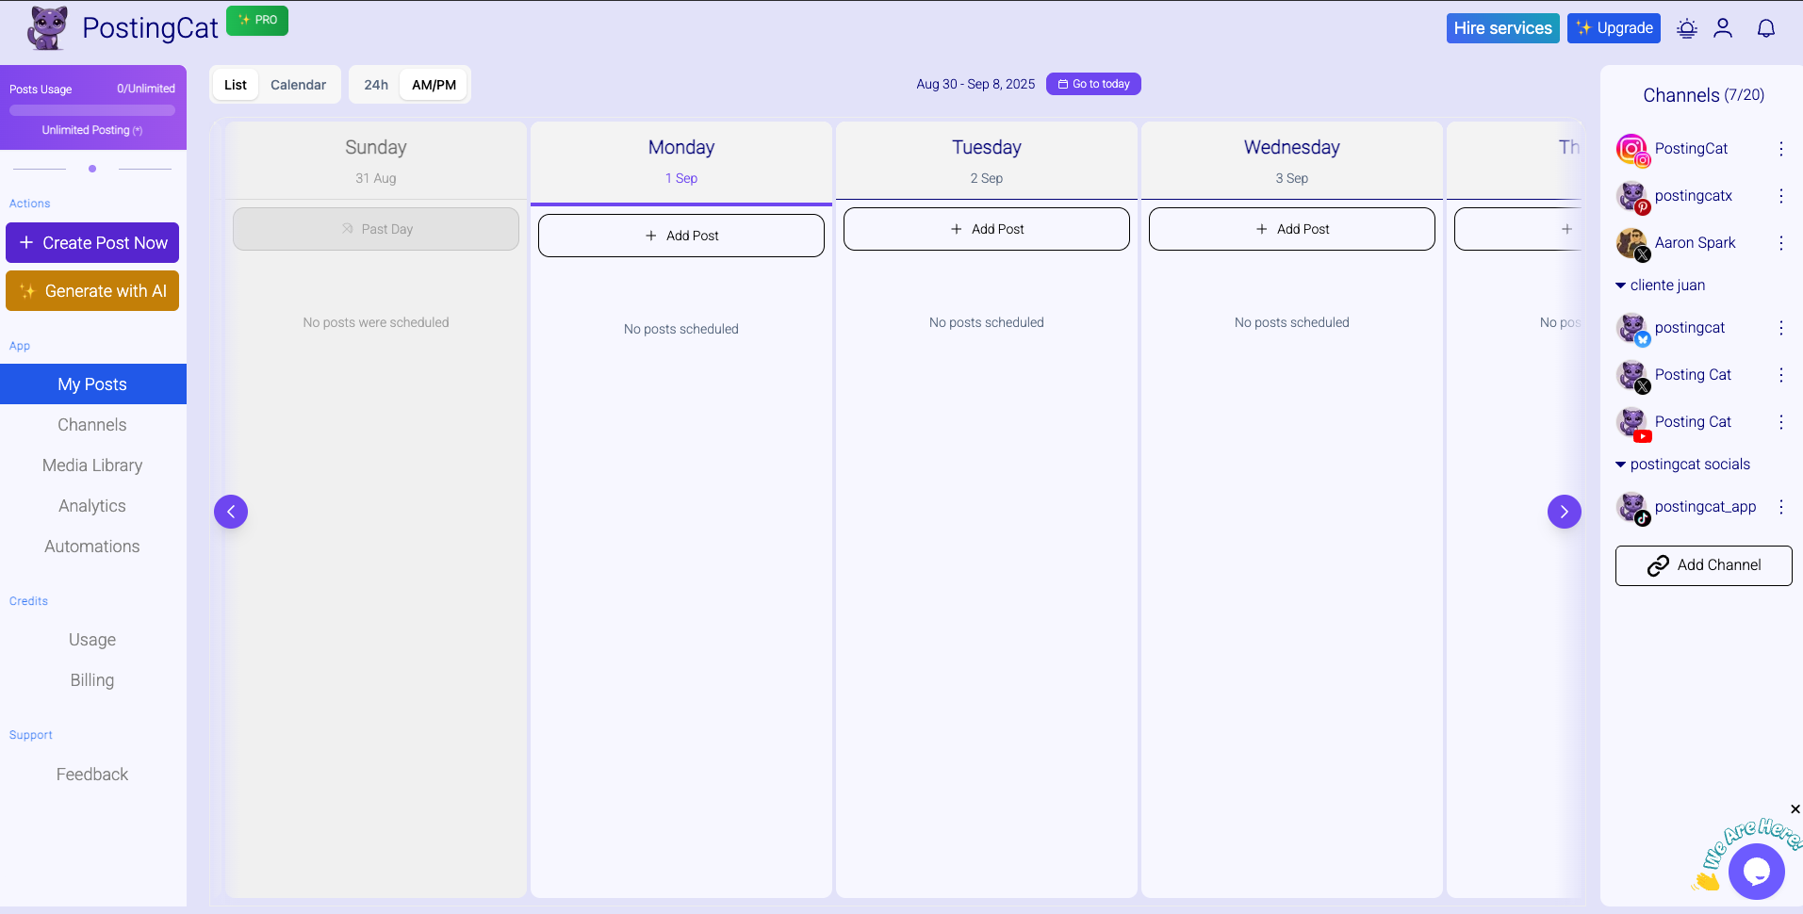The width and height of the screenshot is (1803, 914).
Task: Select AM/PM time format
Action: (434, 85)
